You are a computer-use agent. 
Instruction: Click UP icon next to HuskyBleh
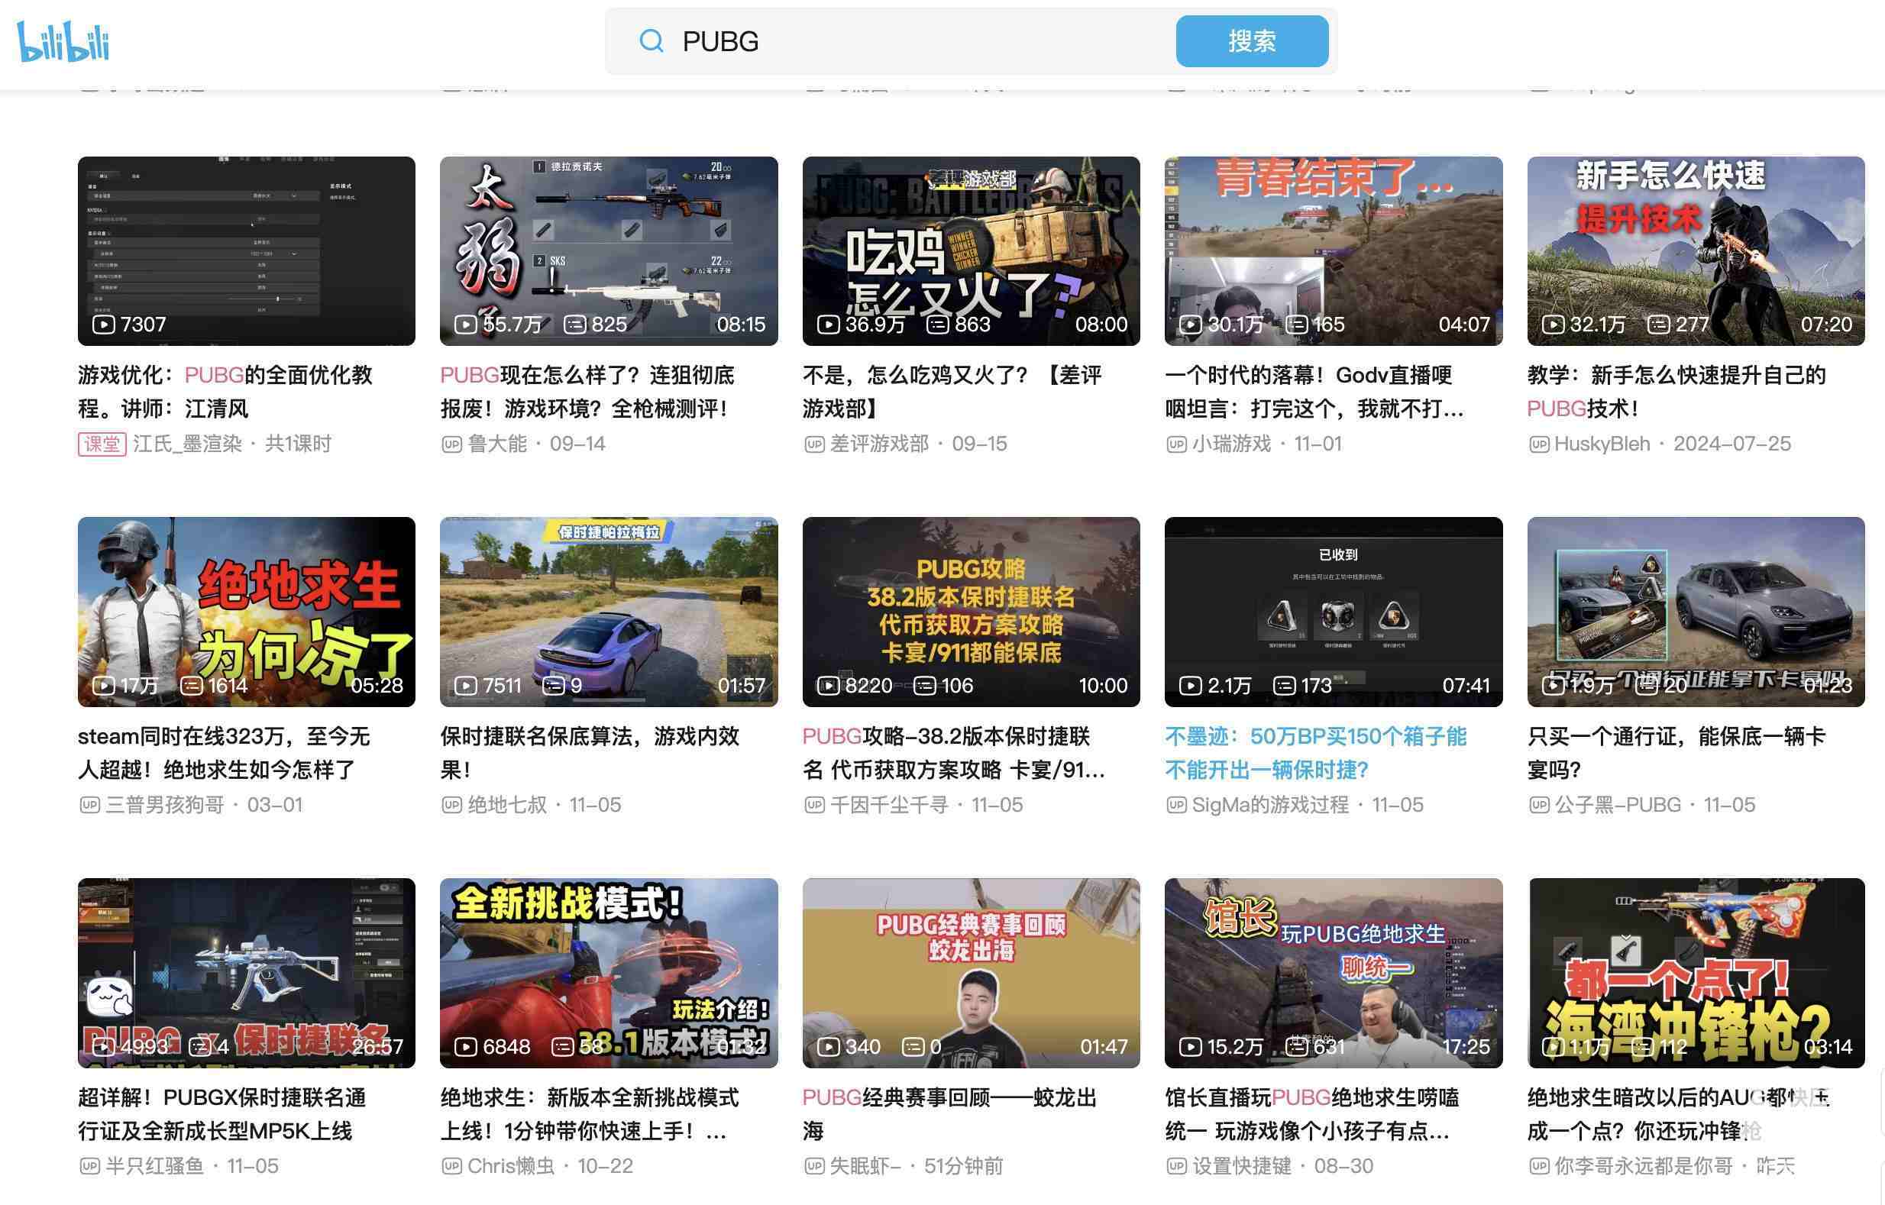[1539, 444]
